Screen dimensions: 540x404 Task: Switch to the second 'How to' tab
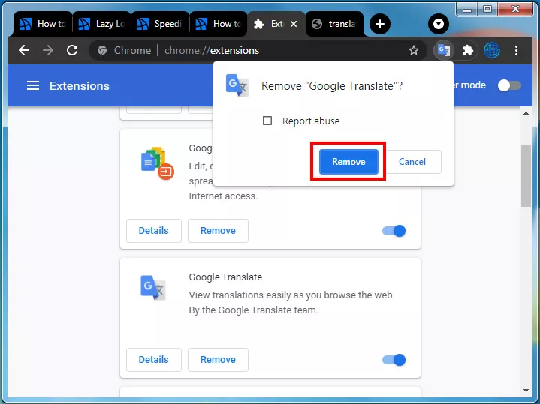pyautogui.click(x=219, y=24)
